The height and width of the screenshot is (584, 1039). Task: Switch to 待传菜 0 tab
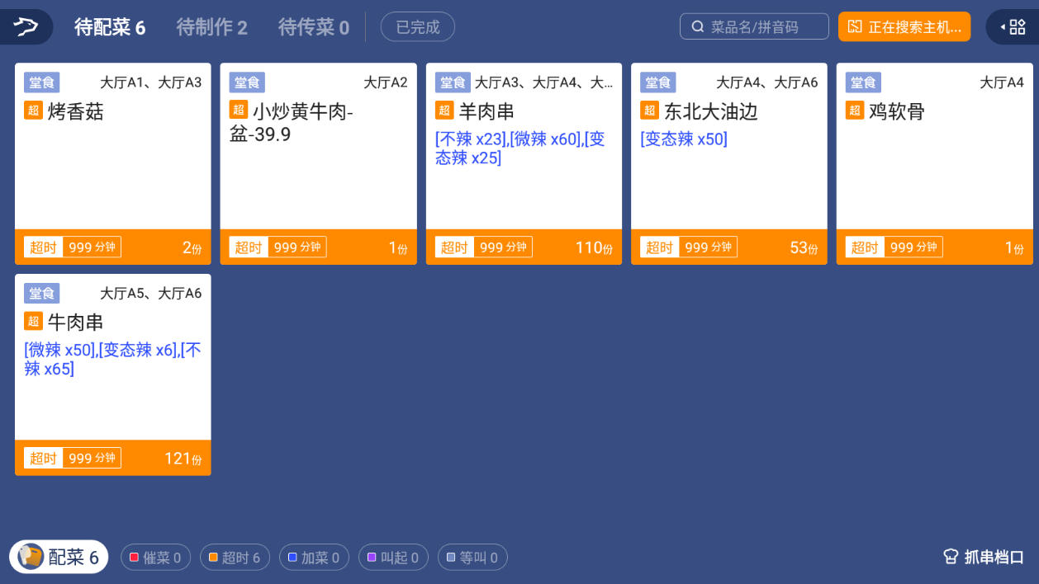pyautogui.click(x=314, y=27)
